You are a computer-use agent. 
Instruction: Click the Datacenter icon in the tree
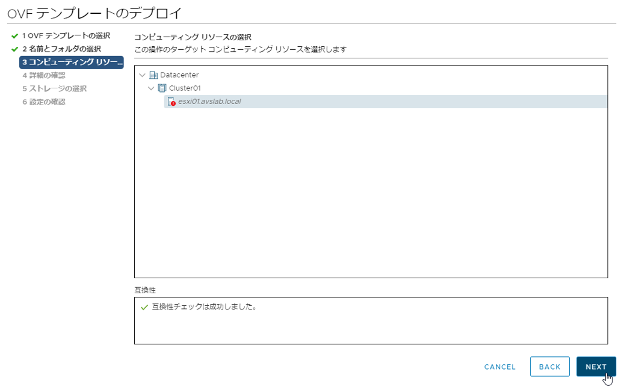(x=153, y=75)
